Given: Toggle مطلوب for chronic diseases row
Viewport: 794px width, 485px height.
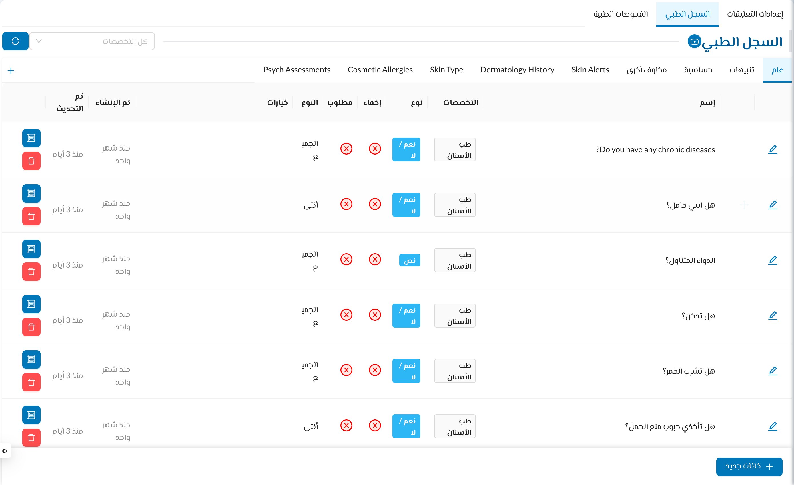Looking at the screenshot, I should pos(346,149).
